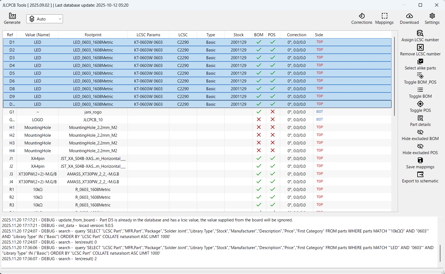The width and height of the screenshot is (445, 274).
Task: Select the H2 MountingHole row
Action: coord(197,135)
